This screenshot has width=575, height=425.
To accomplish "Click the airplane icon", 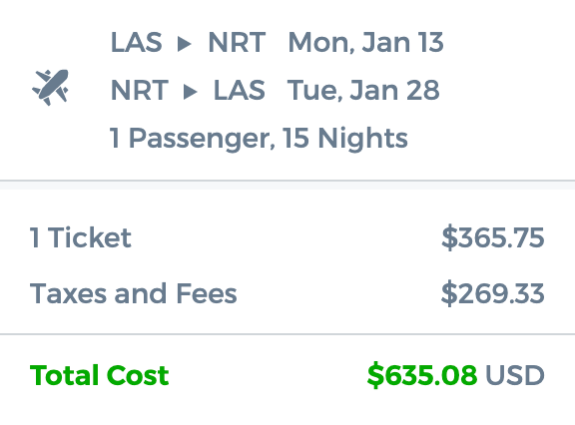I will 50,87.
